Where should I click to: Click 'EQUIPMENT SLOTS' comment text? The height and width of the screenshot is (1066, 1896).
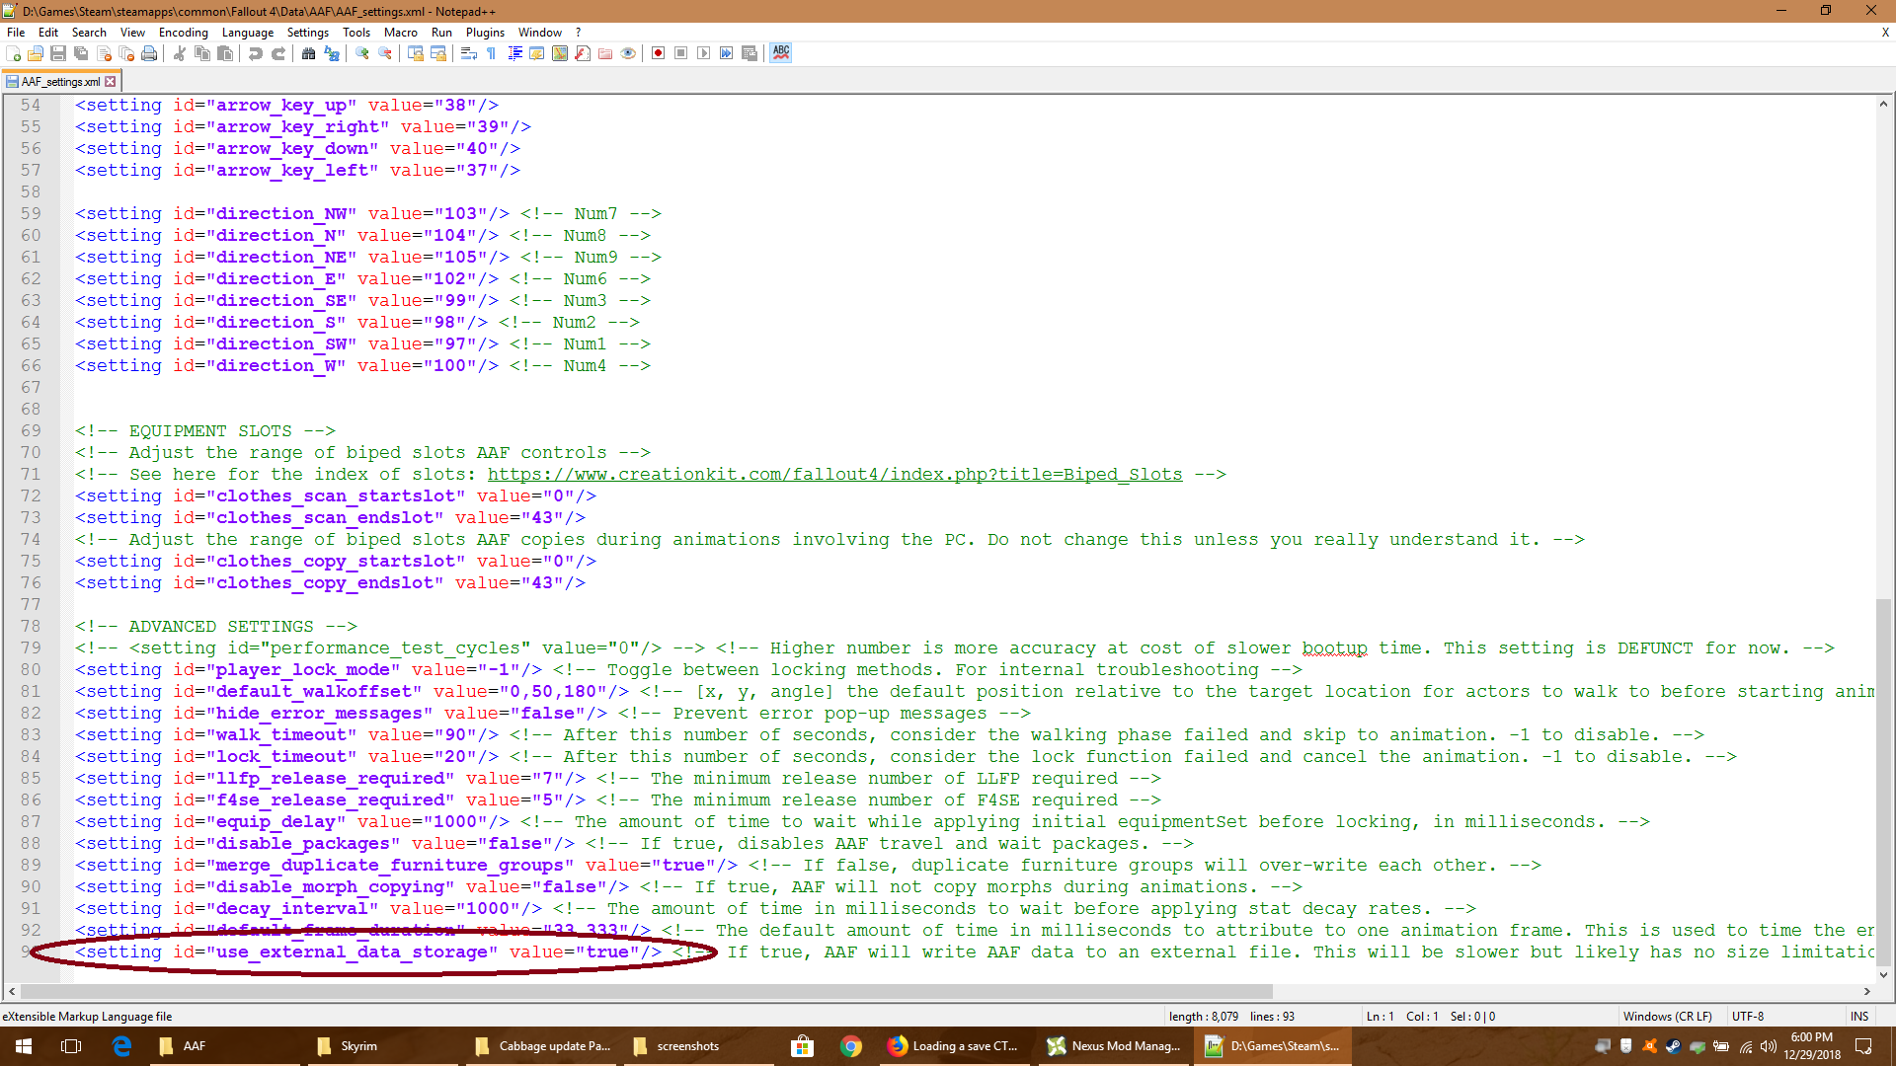coord(210,431)
